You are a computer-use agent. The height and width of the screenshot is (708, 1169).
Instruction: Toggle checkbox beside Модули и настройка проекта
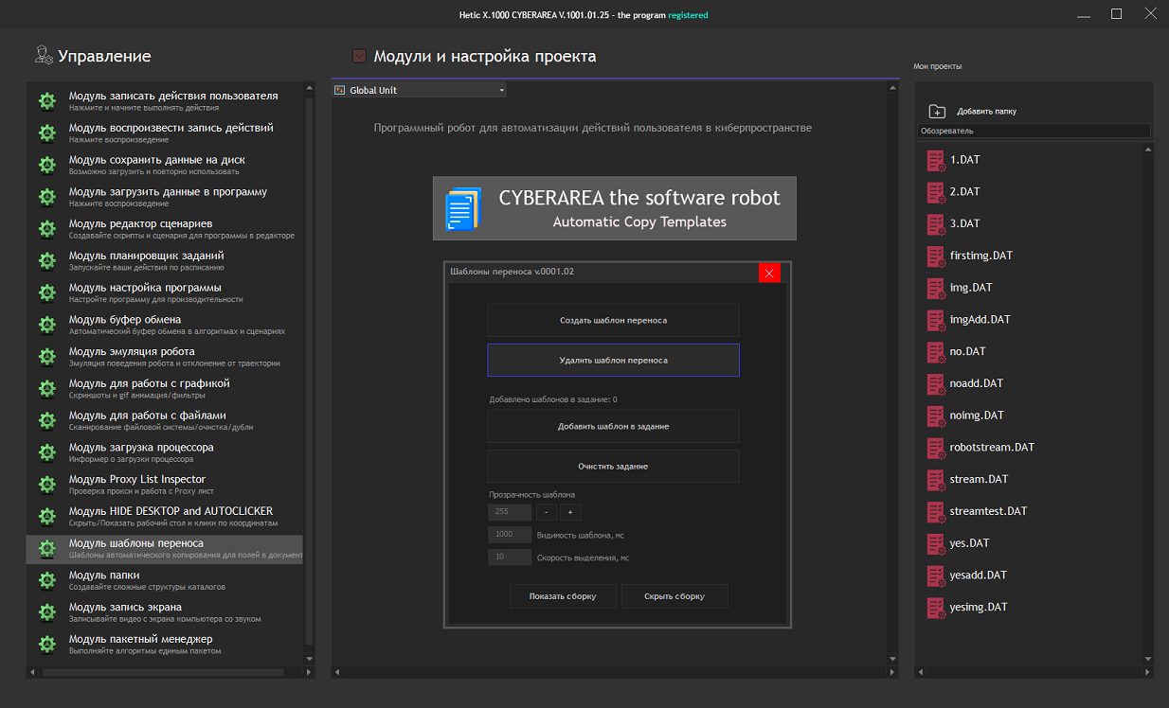tap(359, 56)
